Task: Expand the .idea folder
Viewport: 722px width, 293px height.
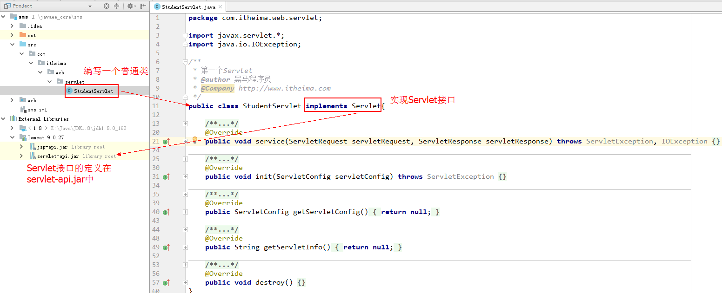Action: (x=12, y=26)
